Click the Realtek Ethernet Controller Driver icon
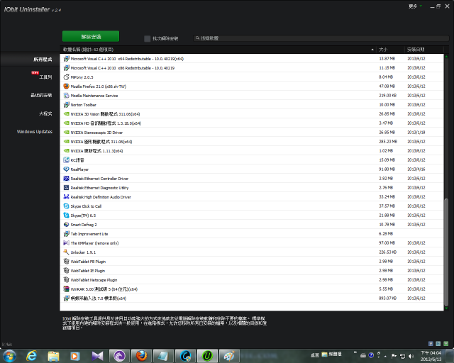The image size is (454, 363). click(x=66, y=179)
